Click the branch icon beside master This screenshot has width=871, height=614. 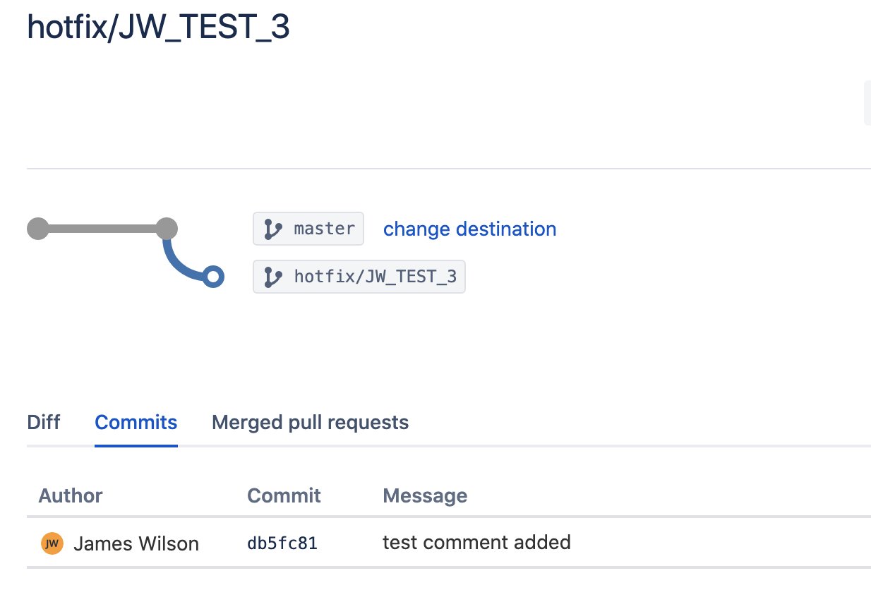(273, 229)
